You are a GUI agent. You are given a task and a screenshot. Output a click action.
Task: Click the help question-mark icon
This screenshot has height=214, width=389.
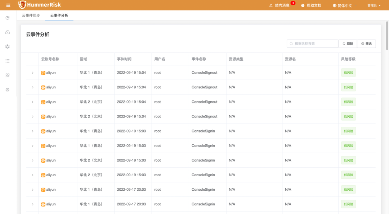[303, 5]
